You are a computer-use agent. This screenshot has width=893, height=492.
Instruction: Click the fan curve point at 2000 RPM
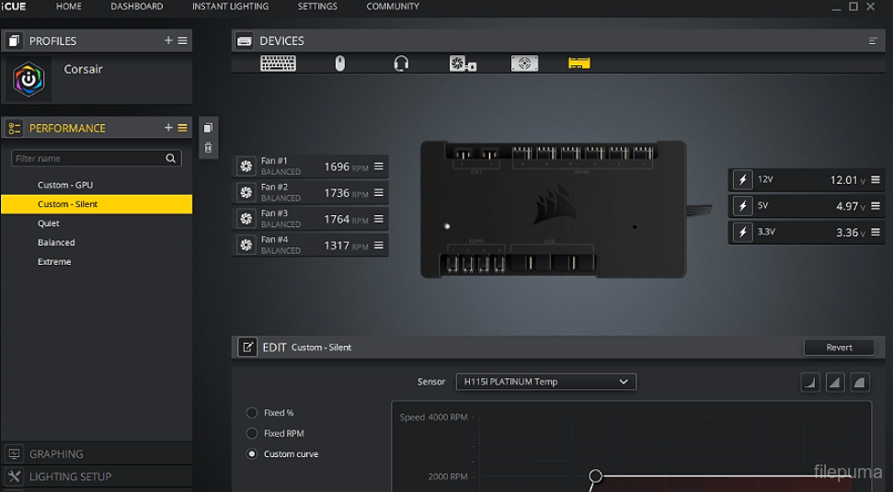(x=596, y=476)
